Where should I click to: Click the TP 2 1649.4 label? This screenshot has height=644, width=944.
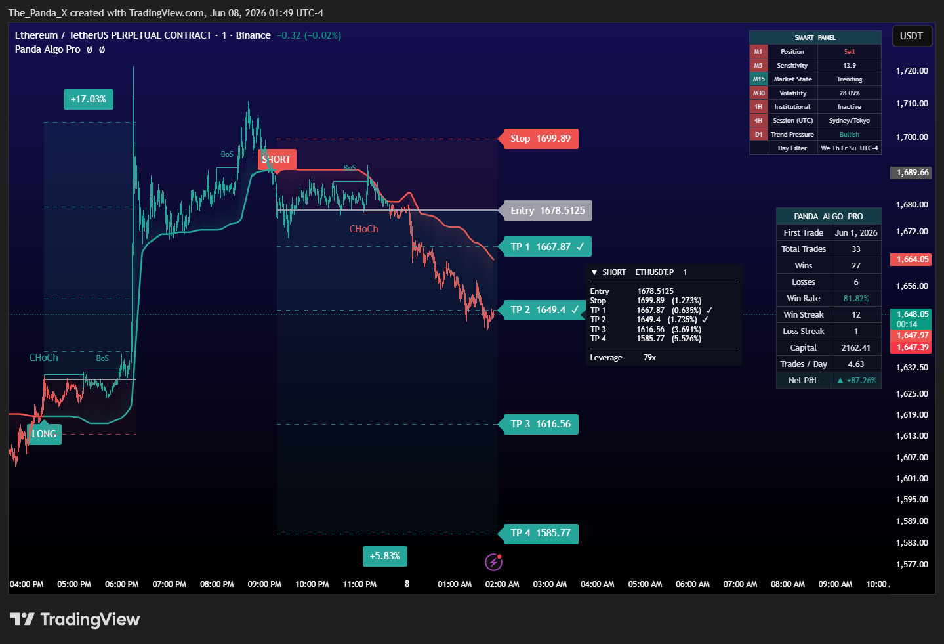544,310
